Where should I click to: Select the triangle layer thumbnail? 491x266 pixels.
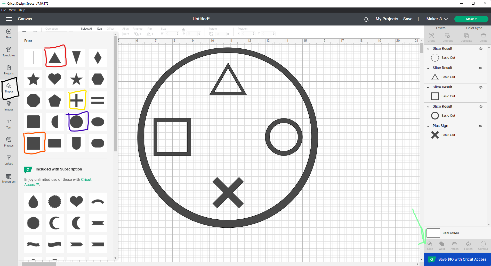pos(435,77)
